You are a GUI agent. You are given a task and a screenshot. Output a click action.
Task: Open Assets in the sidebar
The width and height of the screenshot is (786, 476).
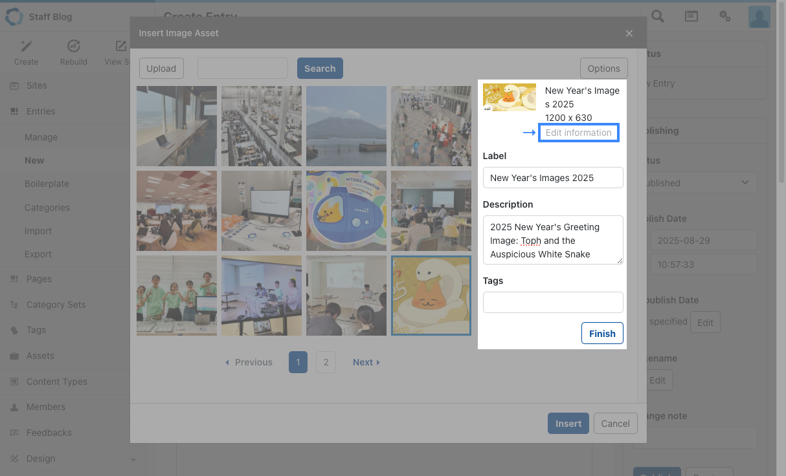coord(40,356)
